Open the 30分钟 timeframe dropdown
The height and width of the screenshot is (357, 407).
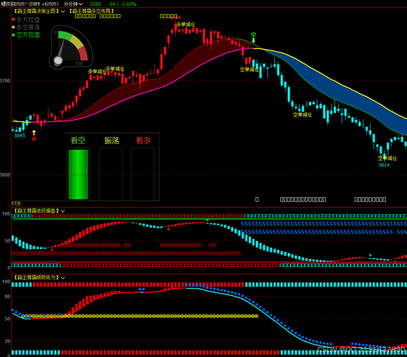point(73,4)
